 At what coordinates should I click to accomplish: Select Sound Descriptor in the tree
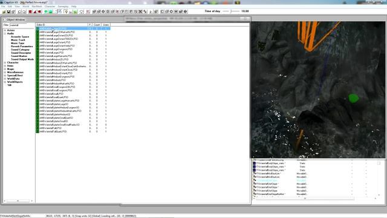click(x=21, y=53)
